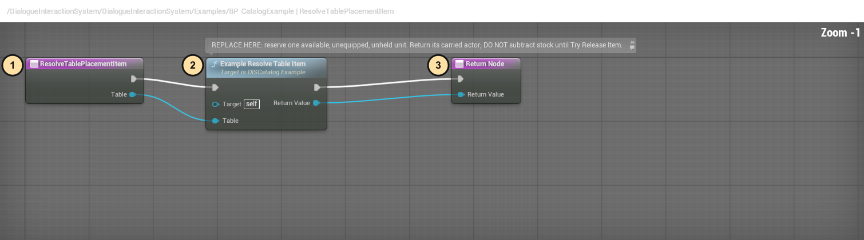Click Return Value input pin on Return Node

tap(461, 94)
